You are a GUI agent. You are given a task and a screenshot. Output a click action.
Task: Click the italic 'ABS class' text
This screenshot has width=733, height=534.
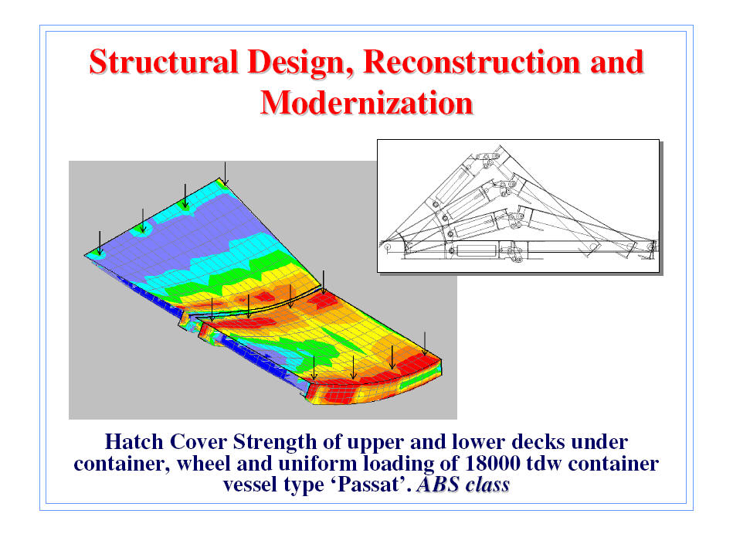462,486
